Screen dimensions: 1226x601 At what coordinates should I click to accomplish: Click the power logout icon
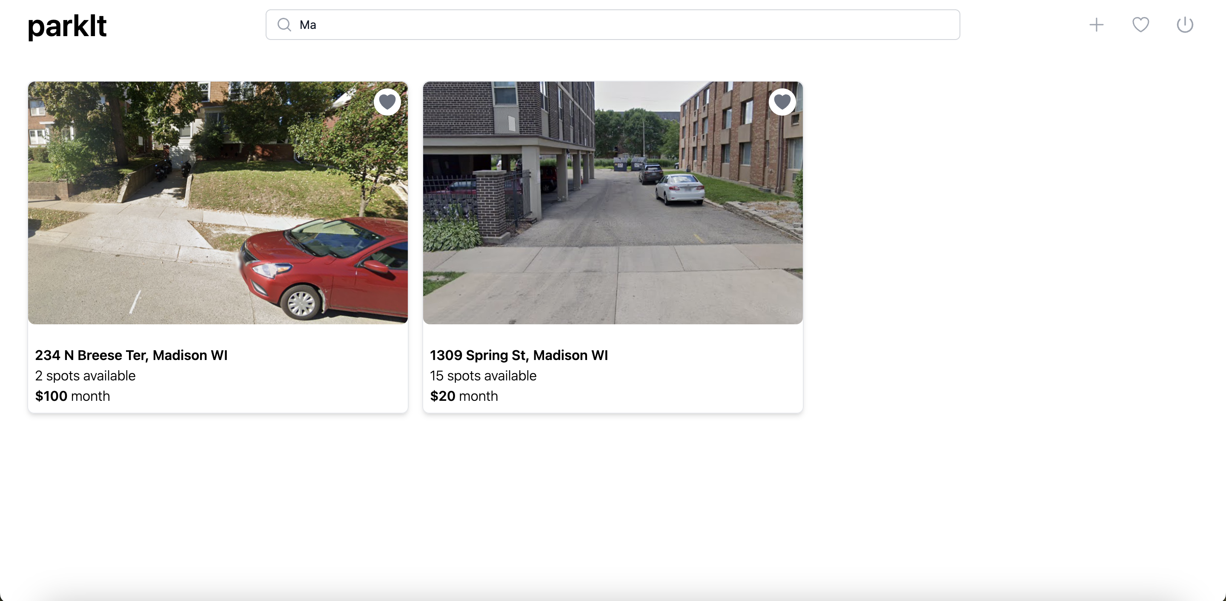coord(1185,25)
